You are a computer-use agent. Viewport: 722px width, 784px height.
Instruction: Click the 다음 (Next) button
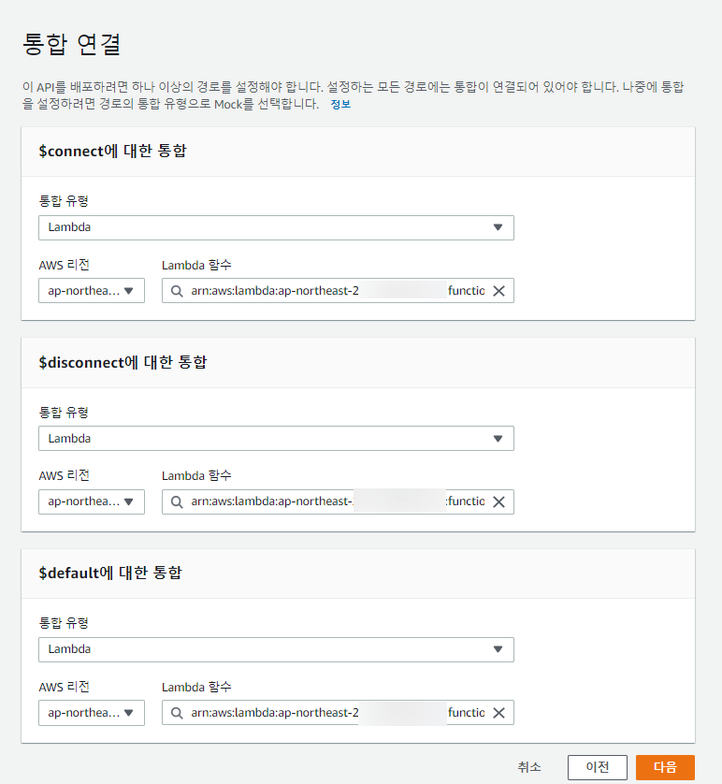point(665,767)
